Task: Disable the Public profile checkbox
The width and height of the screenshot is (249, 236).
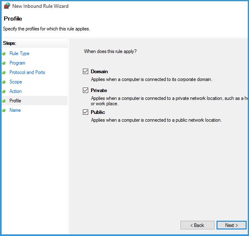Action: 86,112
